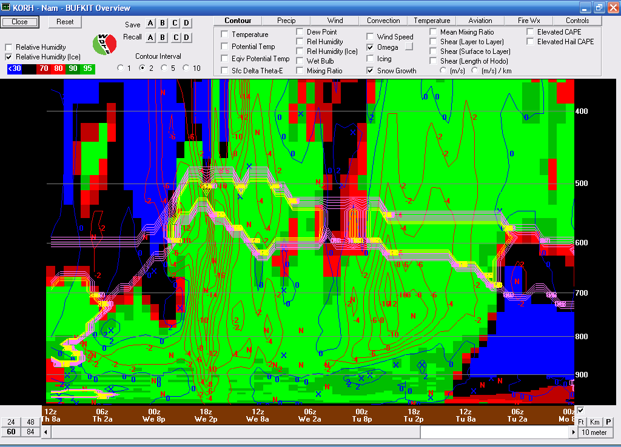
Task: Check the Rel Humidity contour box
Action: click(x=300, y=42)
